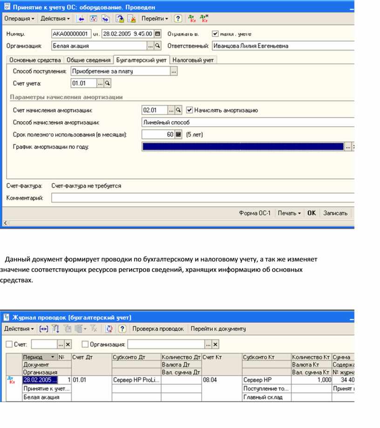This screenshot has width=380, height=428.
Task: Click the window icon in Журнал проводок title
Action: pyautogui.click(x=7, y=318)
